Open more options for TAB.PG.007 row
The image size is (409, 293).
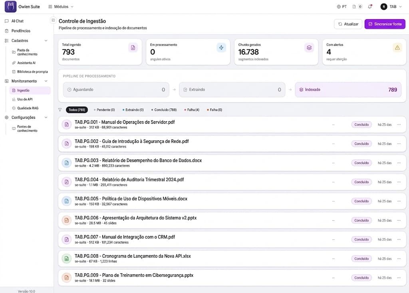399,239
